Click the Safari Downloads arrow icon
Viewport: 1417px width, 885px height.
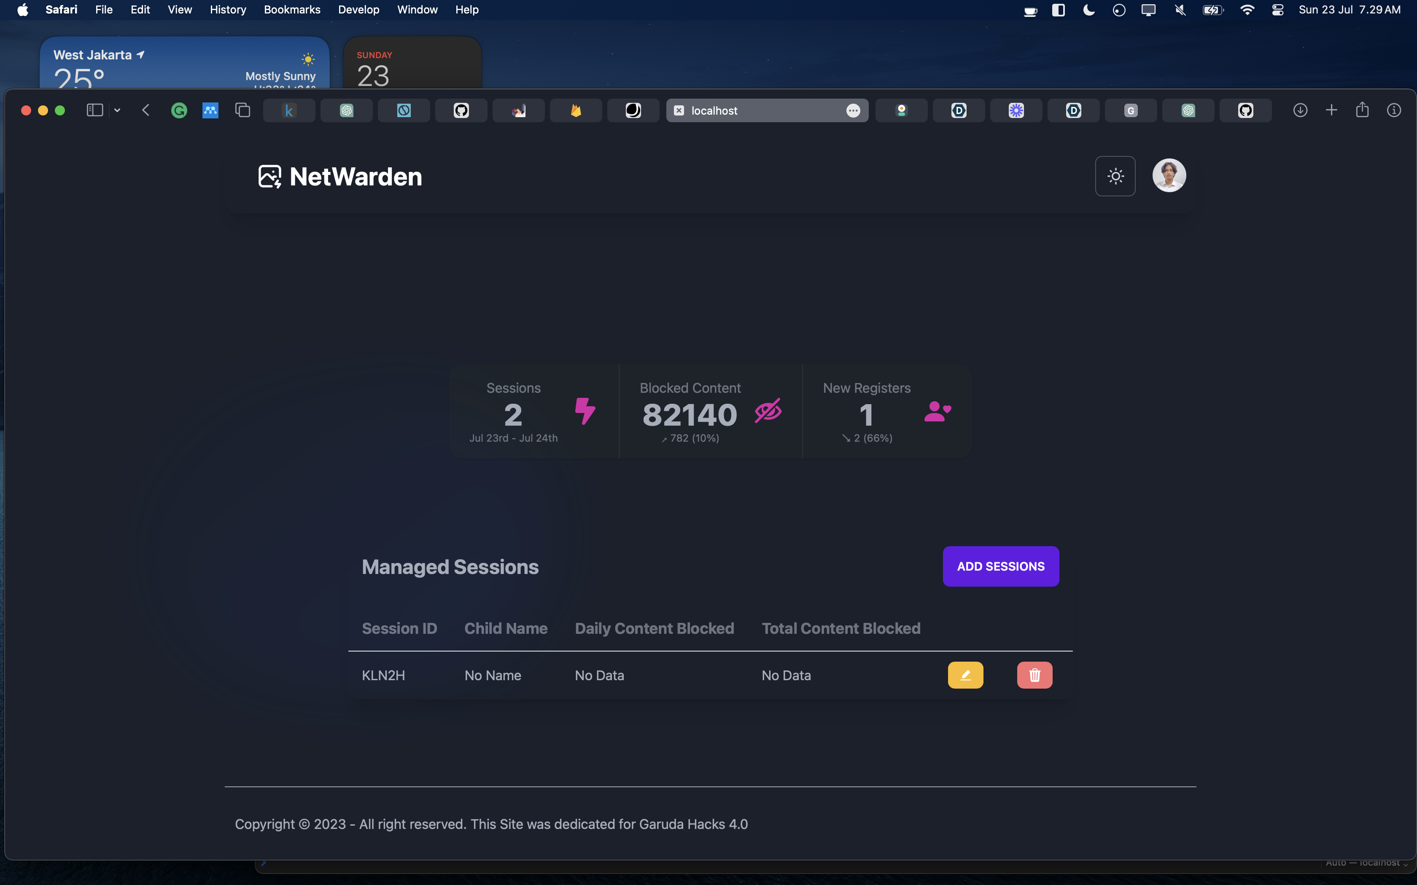pyautogui.click(x=1300, y=110)
